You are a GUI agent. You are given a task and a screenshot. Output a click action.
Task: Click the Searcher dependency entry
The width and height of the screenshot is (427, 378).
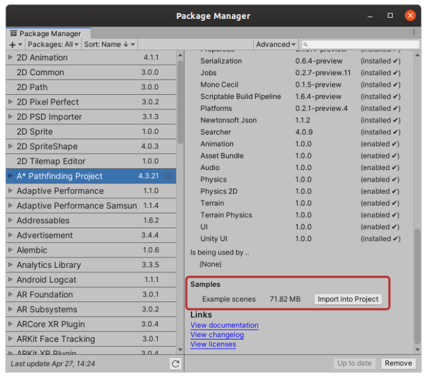coord(215,132)
